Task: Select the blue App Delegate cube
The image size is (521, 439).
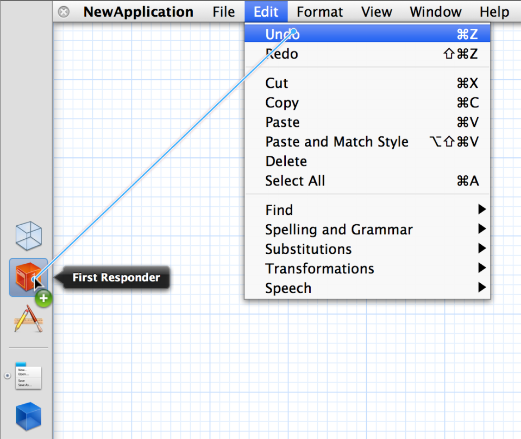Action: tap(28, 417)
